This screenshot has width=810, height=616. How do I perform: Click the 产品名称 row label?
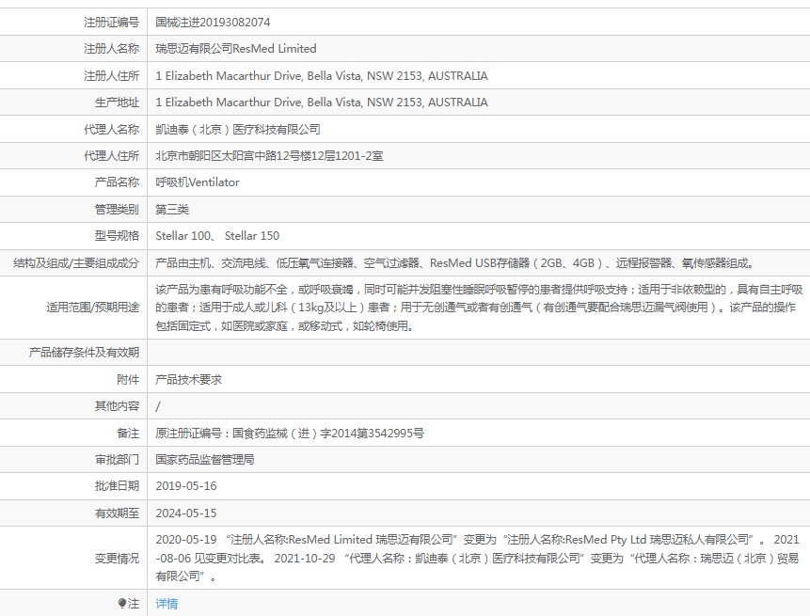tap(118, 182)
